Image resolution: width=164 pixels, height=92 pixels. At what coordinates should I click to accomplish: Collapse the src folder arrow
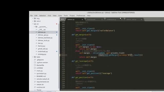click(33, 24)
